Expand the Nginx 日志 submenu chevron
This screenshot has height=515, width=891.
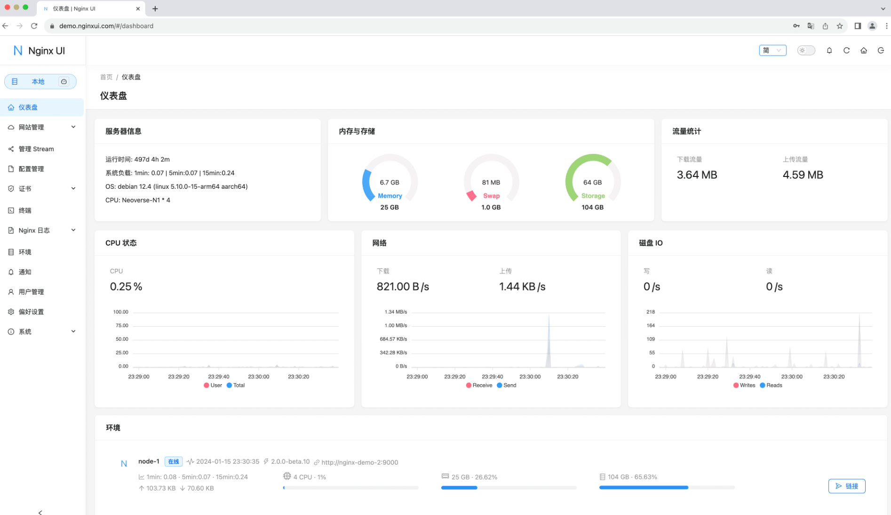pos(73,230)
